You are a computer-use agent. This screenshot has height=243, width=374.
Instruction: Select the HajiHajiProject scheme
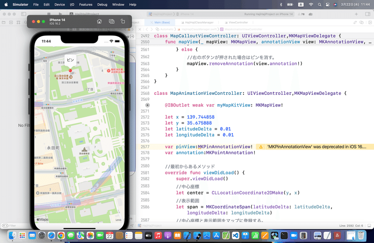(161, 14)
